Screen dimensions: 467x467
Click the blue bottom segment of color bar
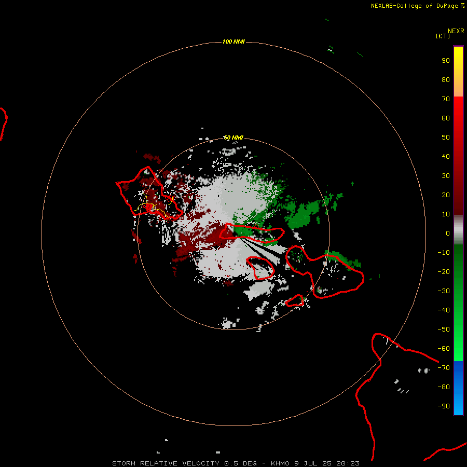pyautogui.click(x=458, y=388)
